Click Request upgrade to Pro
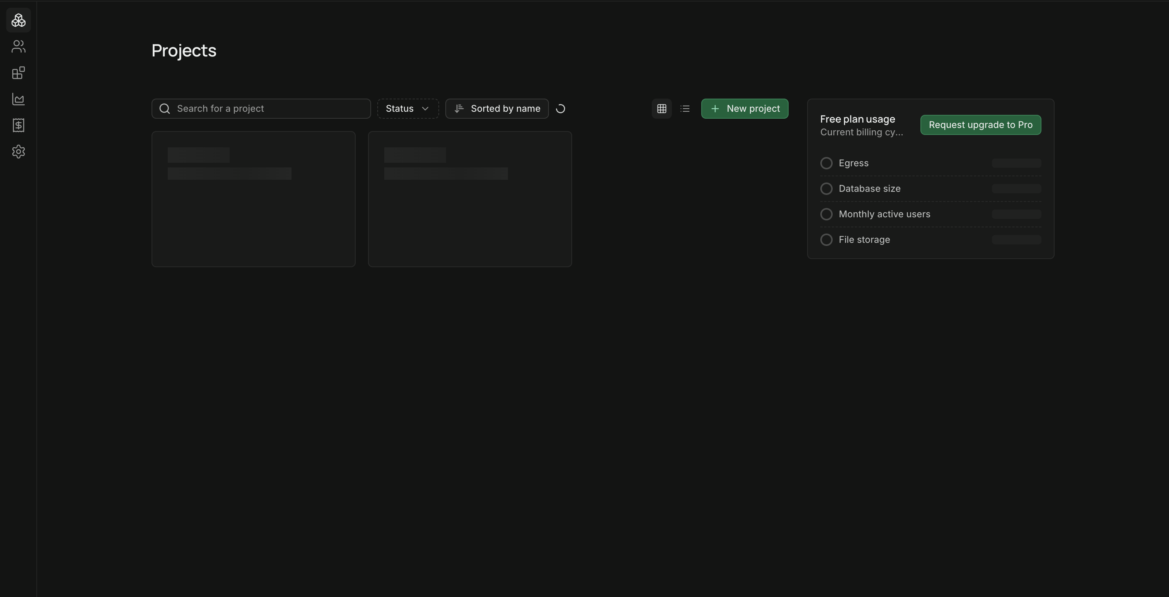This screenshot has height=597, width=1169. pos(981,125)
